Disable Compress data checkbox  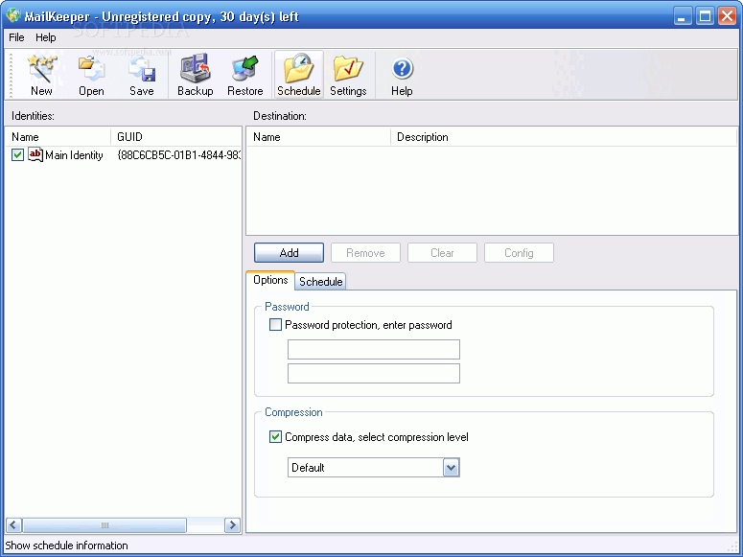click(275, 436)
